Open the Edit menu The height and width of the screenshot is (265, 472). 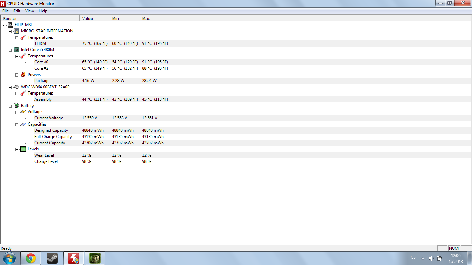(x=17, y=11)
